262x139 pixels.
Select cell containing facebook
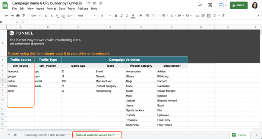(x=20, y=71)
